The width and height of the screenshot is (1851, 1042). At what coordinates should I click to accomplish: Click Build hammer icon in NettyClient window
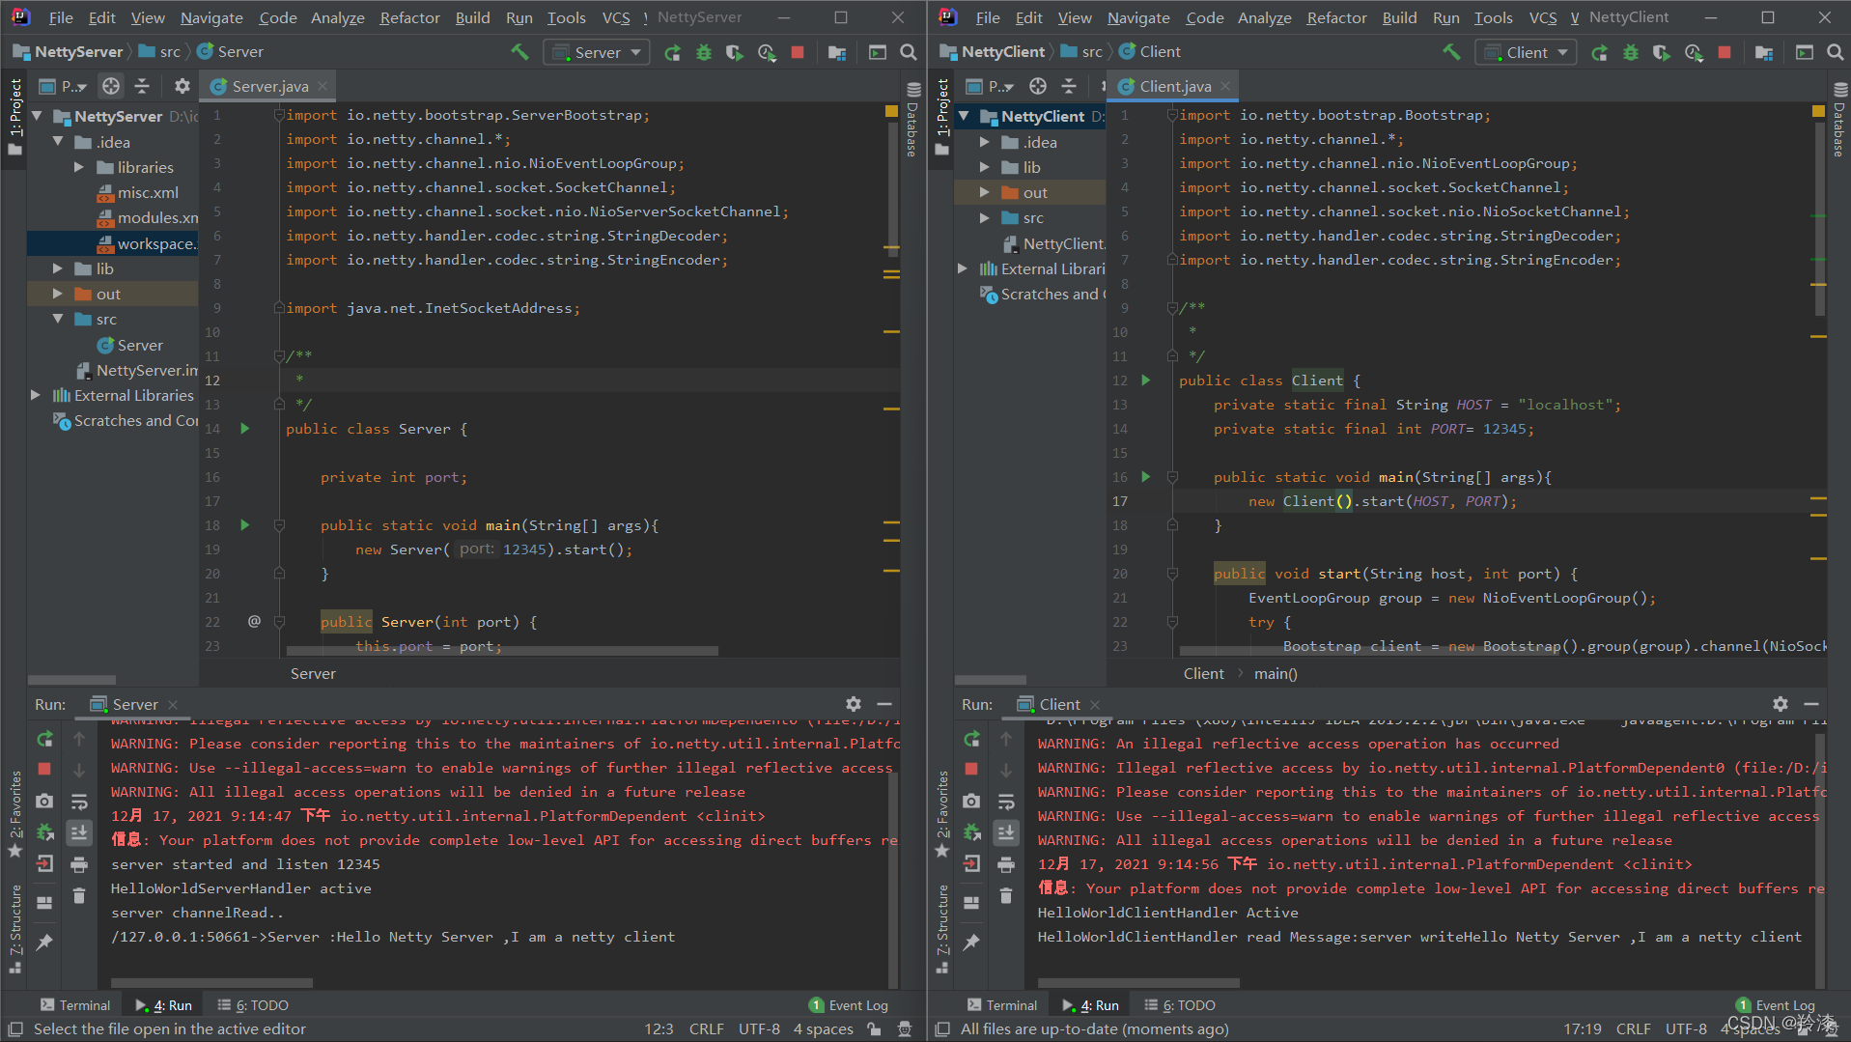click(x=1451, y=52)
